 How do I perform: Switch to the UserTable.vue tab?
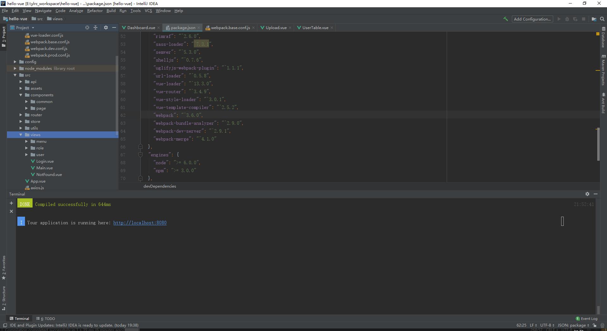(315, 27)
